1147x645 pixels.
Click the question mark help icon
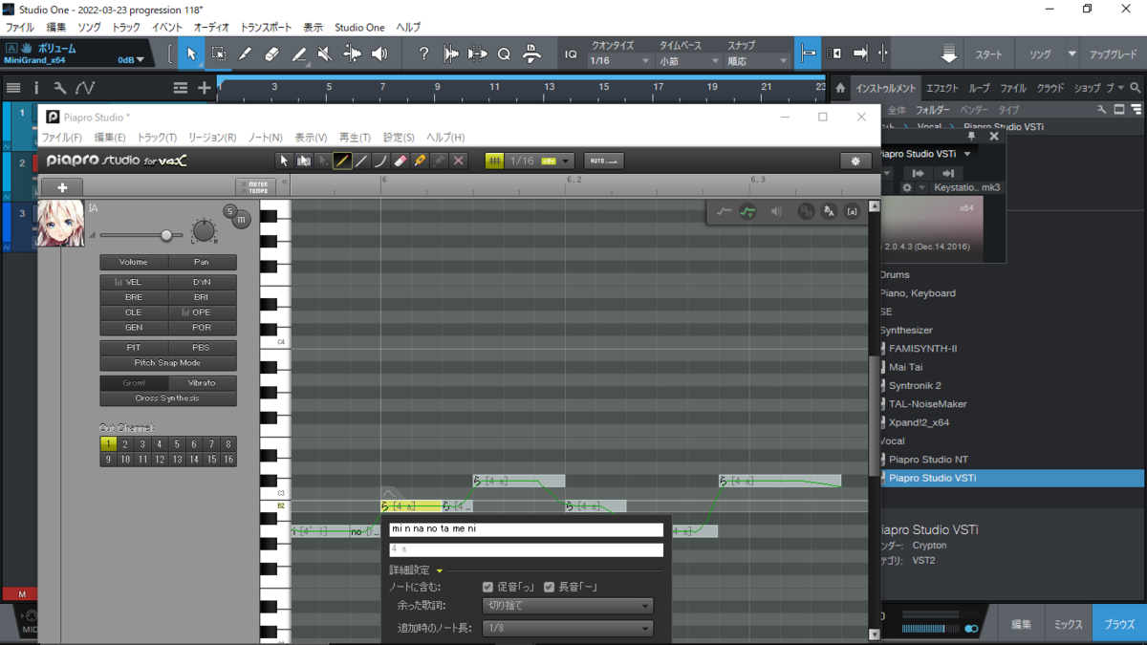(423, 54)
